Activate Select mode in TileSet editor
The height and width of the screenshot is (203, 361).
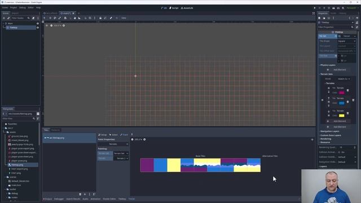(113, 135)
